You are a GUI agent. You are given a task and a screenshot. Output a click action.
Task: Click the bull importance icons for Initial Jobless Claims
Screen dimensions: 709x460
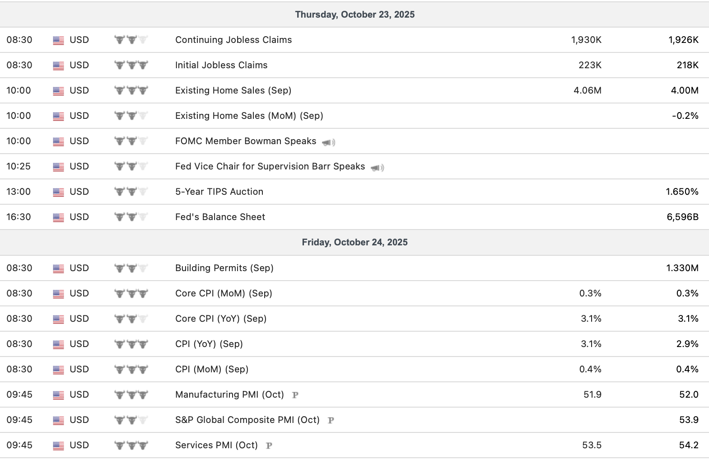[x=131, y=65]
